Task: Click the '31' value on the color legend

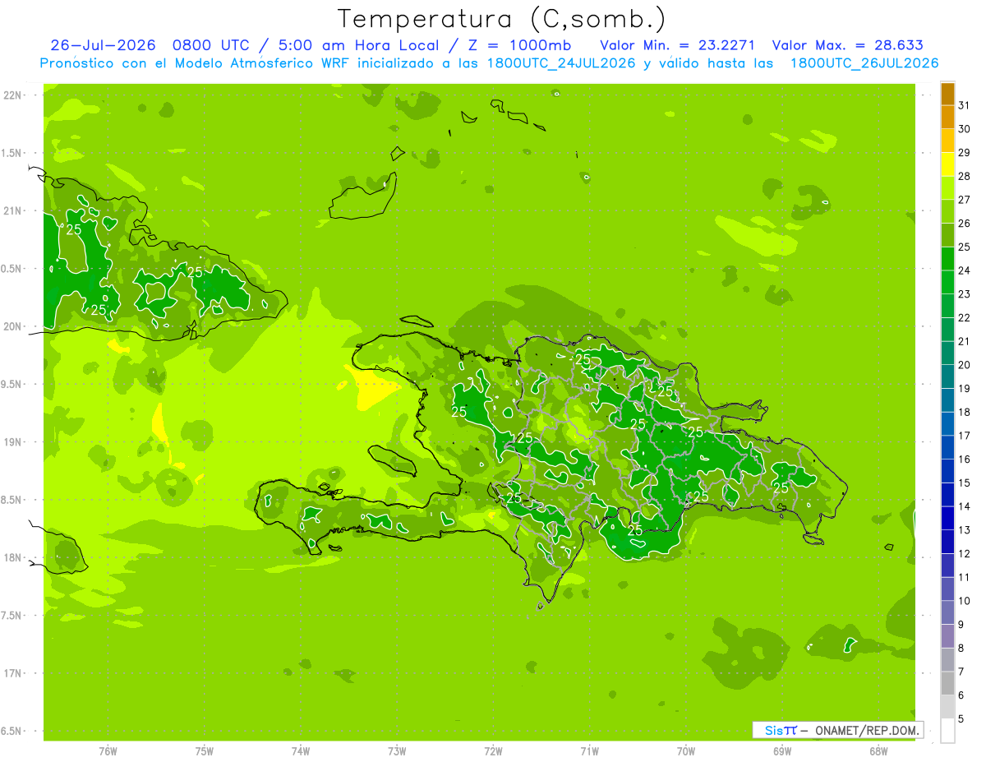Action: (965, 105)
